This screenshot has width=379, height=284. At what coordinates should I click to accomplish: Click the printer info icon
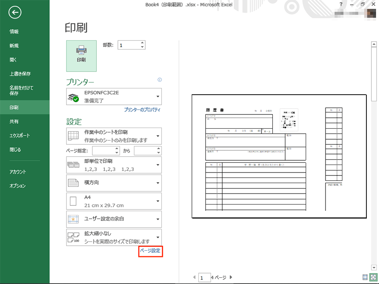[x=160, y=80]
